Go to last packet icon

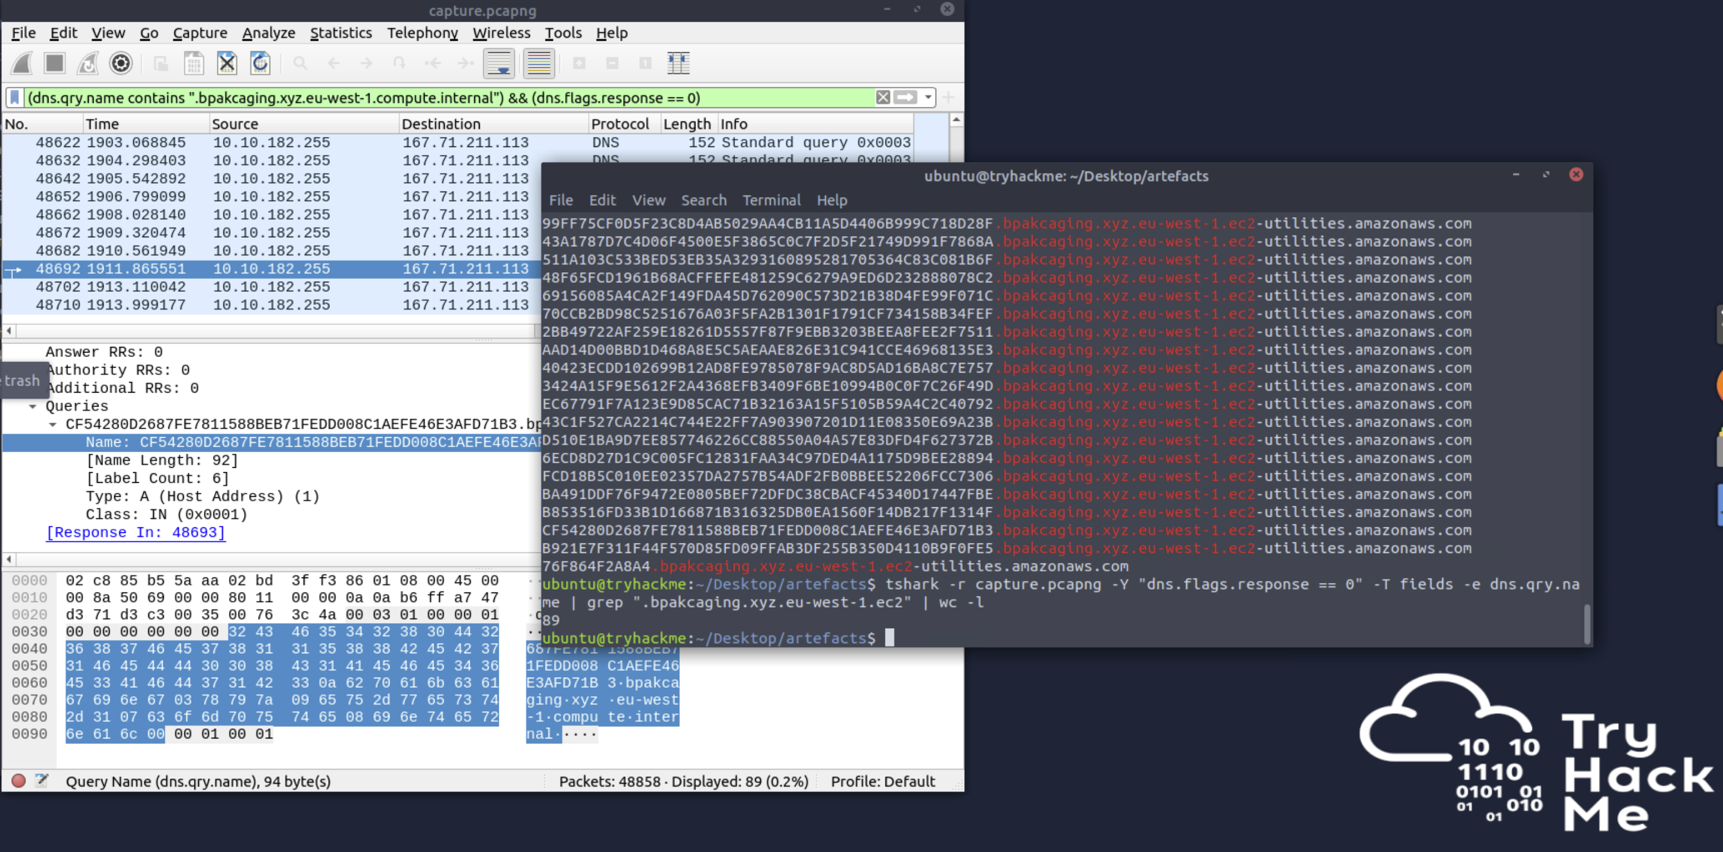coord(465,63)
